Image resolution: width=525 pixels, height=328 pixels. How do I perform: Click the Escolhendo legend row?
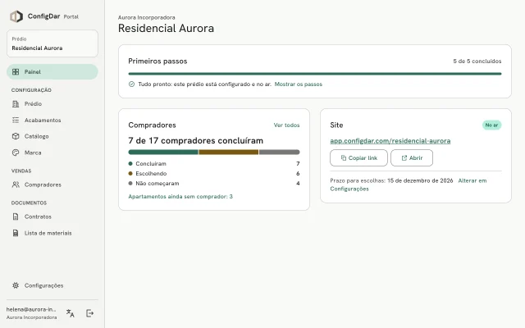click(214, 173)
